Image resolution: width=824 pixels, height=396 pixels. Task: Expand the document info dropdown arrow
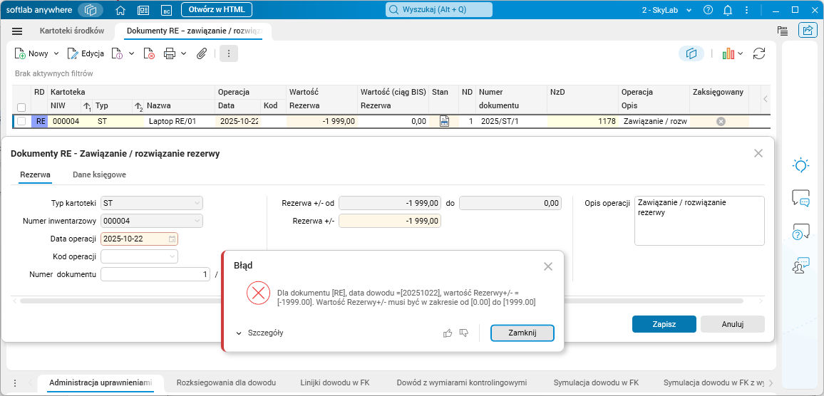[131, 53]
